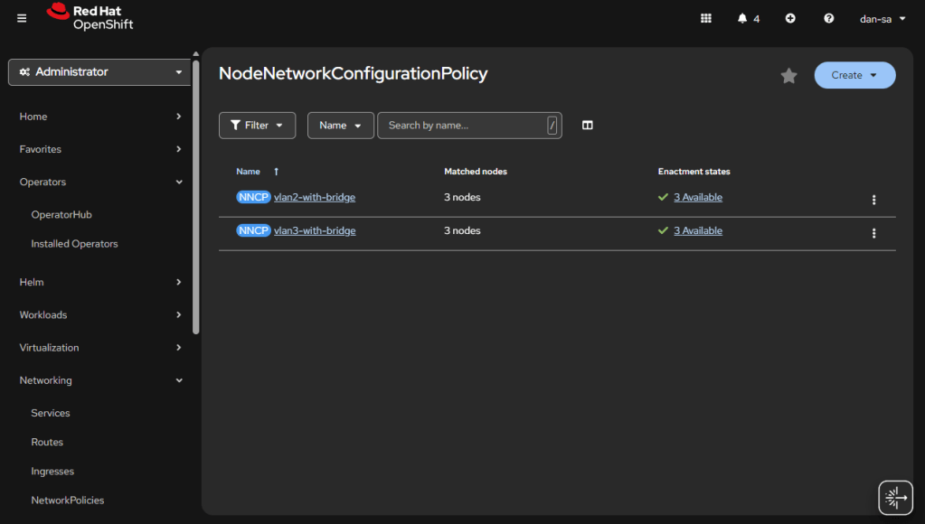Open the notifications bell icon

click(743, 18)
